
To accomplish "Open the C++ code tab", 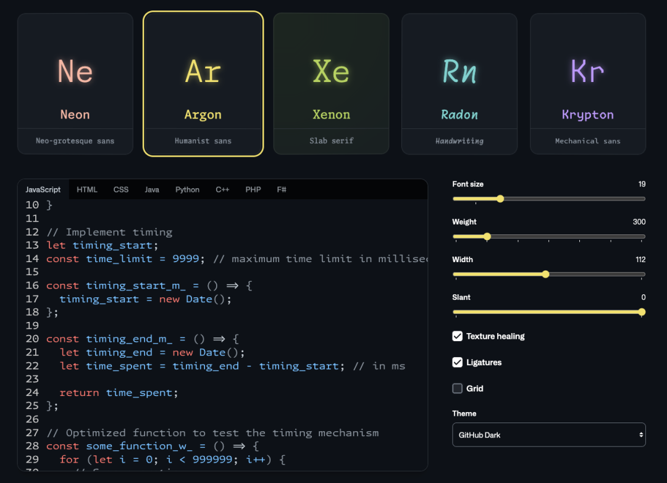I will [x=222, y=189].
